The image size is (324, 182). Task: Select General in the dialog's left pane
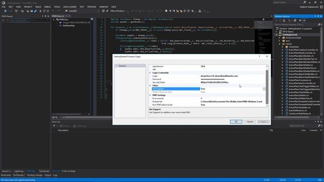(130, 66)
